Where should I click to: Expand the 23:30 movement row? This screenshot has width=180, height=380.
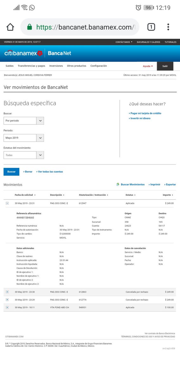7,292
